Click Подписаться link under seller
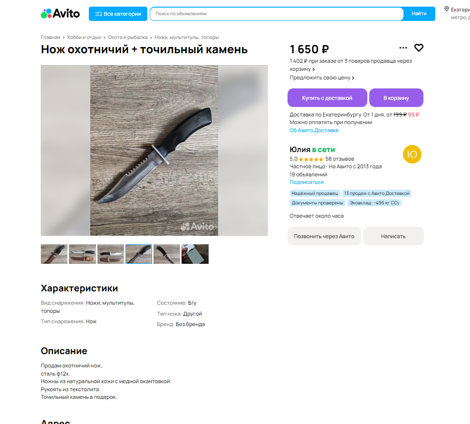The image size is (470, 424). (307, 182)
